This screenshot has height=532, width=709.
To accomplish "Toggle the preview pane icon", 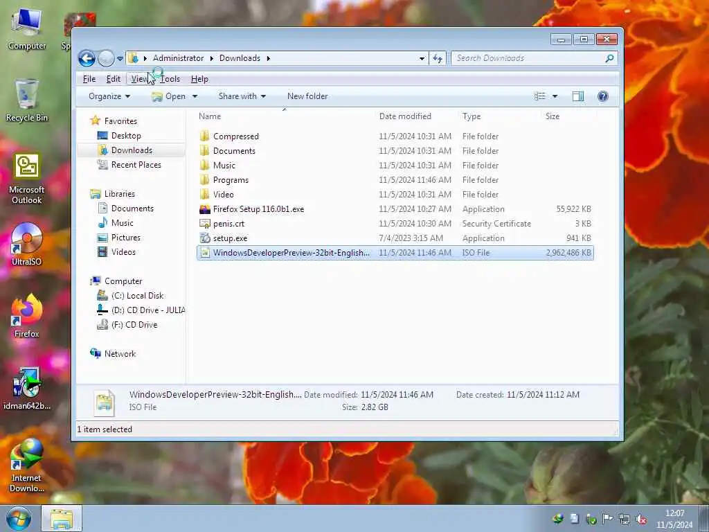I will [x=578, y=96].
